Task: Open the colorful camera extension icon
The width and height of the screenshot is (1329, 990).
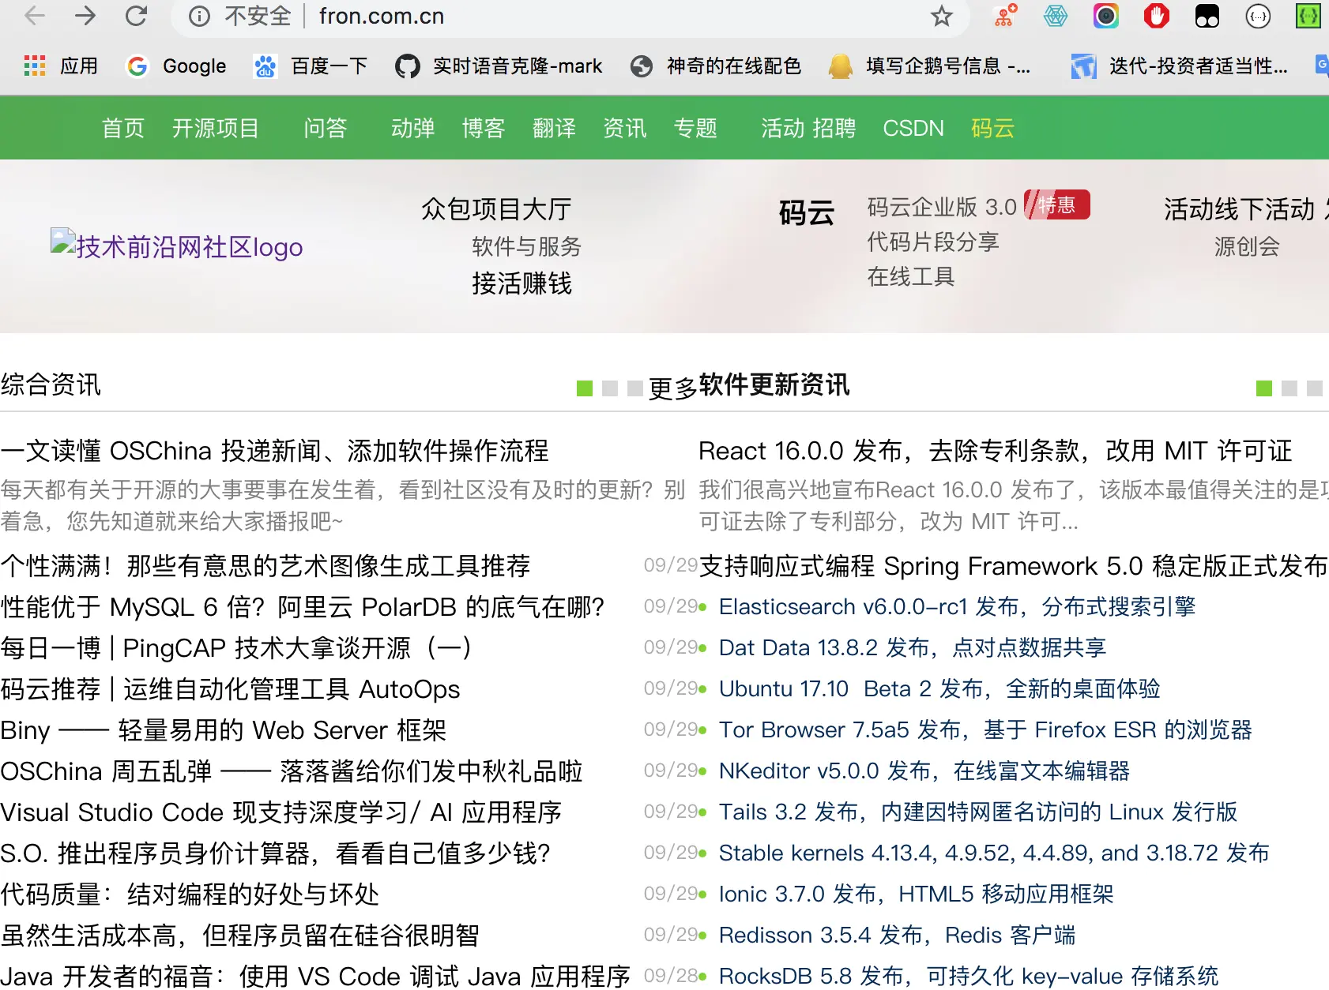Action: (x=1106, y=16)
